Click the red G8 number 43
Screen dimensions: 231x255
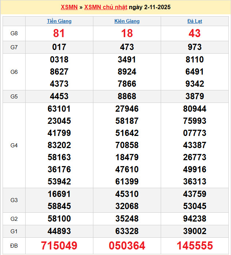point(194,33)
